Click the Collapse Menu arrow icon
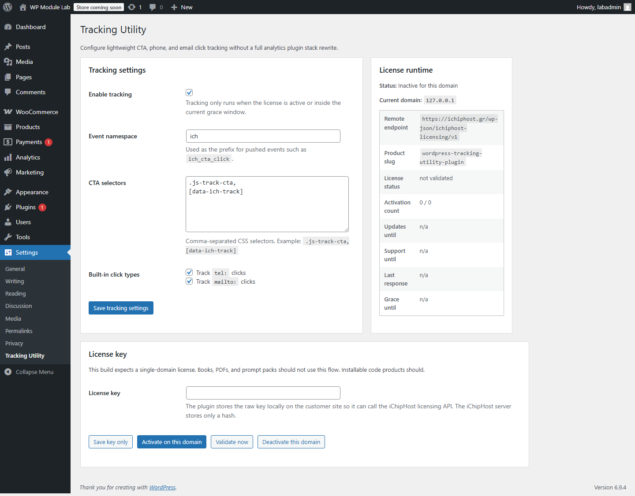 coord(8,372)
